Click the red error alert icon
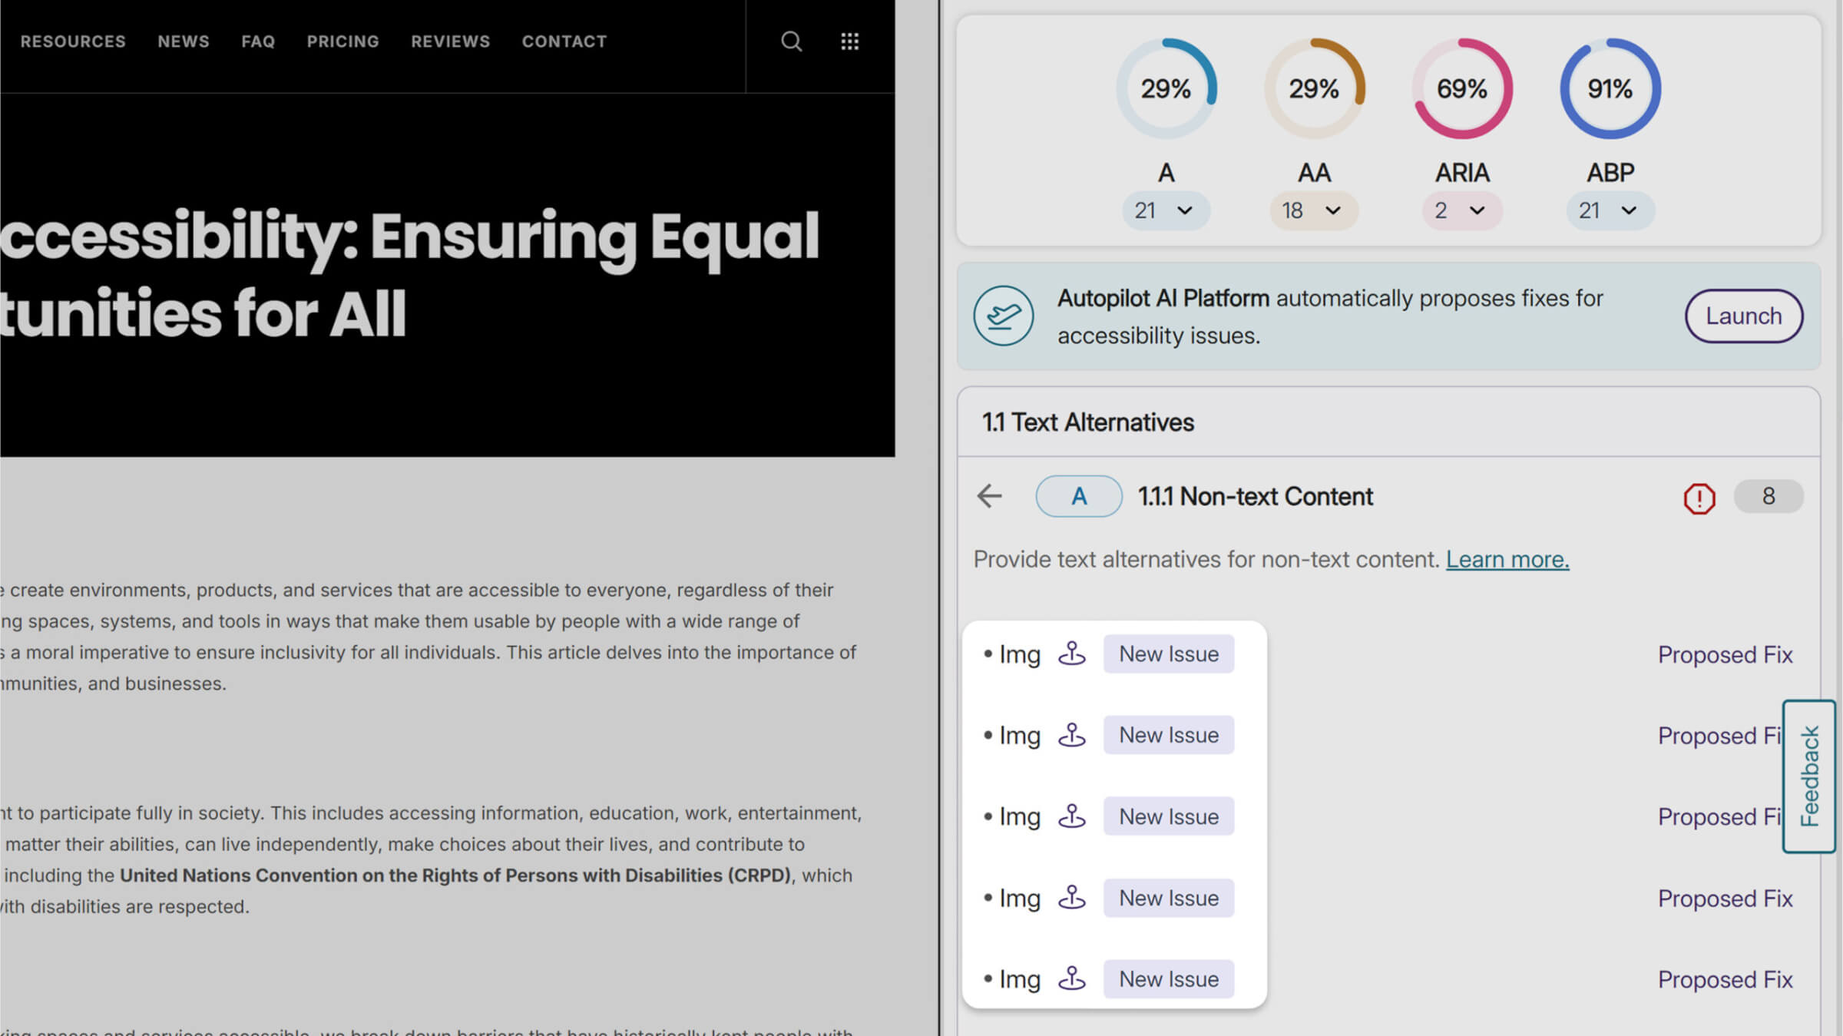The width and height of the screenshot is (1843, 1036). (x=1699, y=498)
